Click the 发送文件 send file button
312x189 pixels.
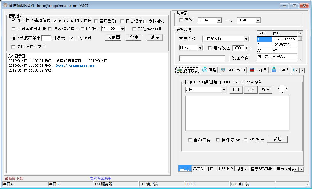point(239,58)
